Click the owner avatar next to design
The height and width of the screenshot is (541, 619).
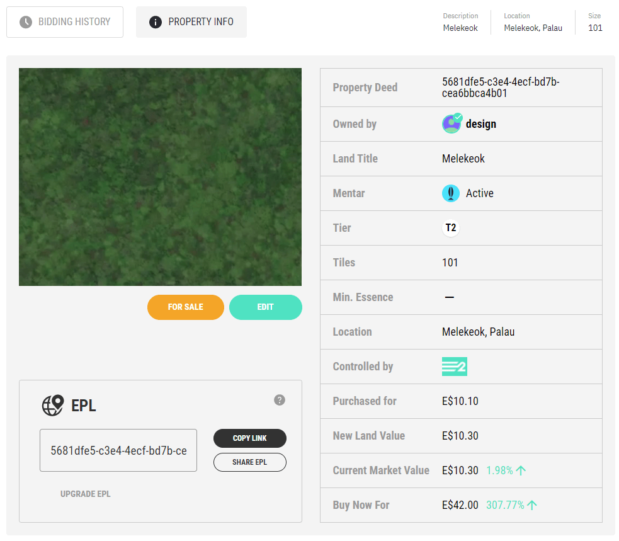point(451,123)
